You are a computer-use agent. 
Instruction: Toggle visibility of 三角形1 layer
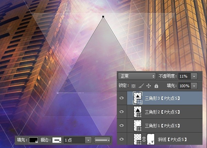[122, 125]
